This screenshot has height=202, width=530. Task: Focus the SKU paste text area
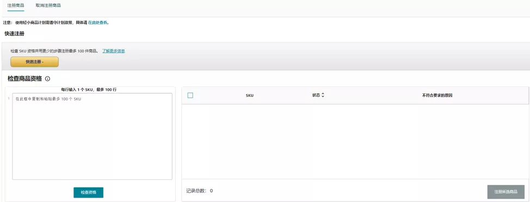[93, 136]
